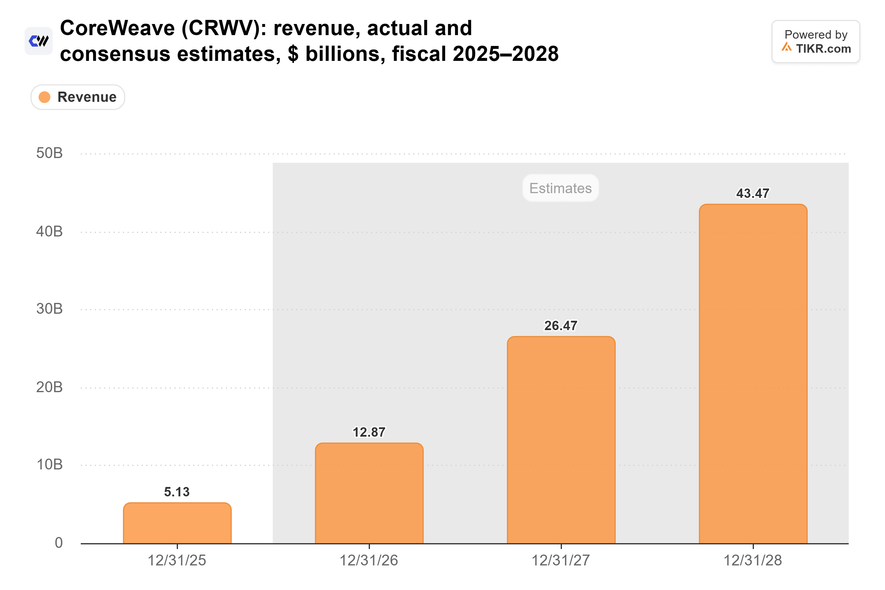Select the 12/31/27 revenue bar
The width and height of the screenshot is (885, 590).
(561, 440)
